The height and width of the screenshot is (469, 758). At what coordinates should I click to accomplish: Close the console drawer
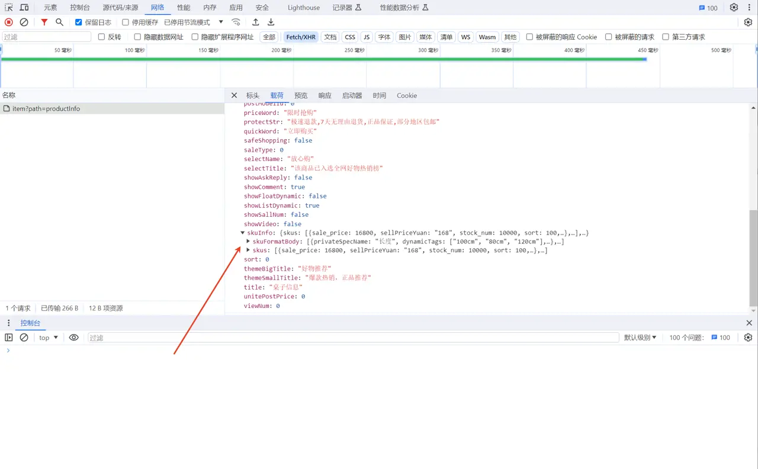tap(749, 323)
